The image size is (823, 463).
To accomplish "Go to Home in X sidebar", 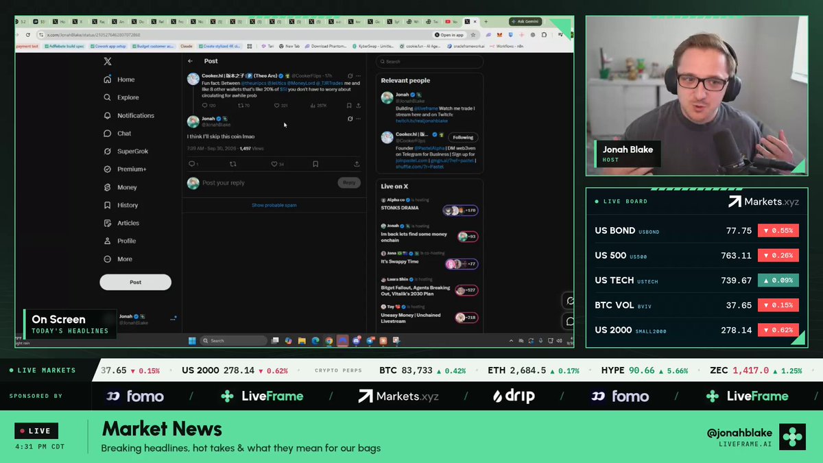I will pyautogui.click(x=119, y=80).
